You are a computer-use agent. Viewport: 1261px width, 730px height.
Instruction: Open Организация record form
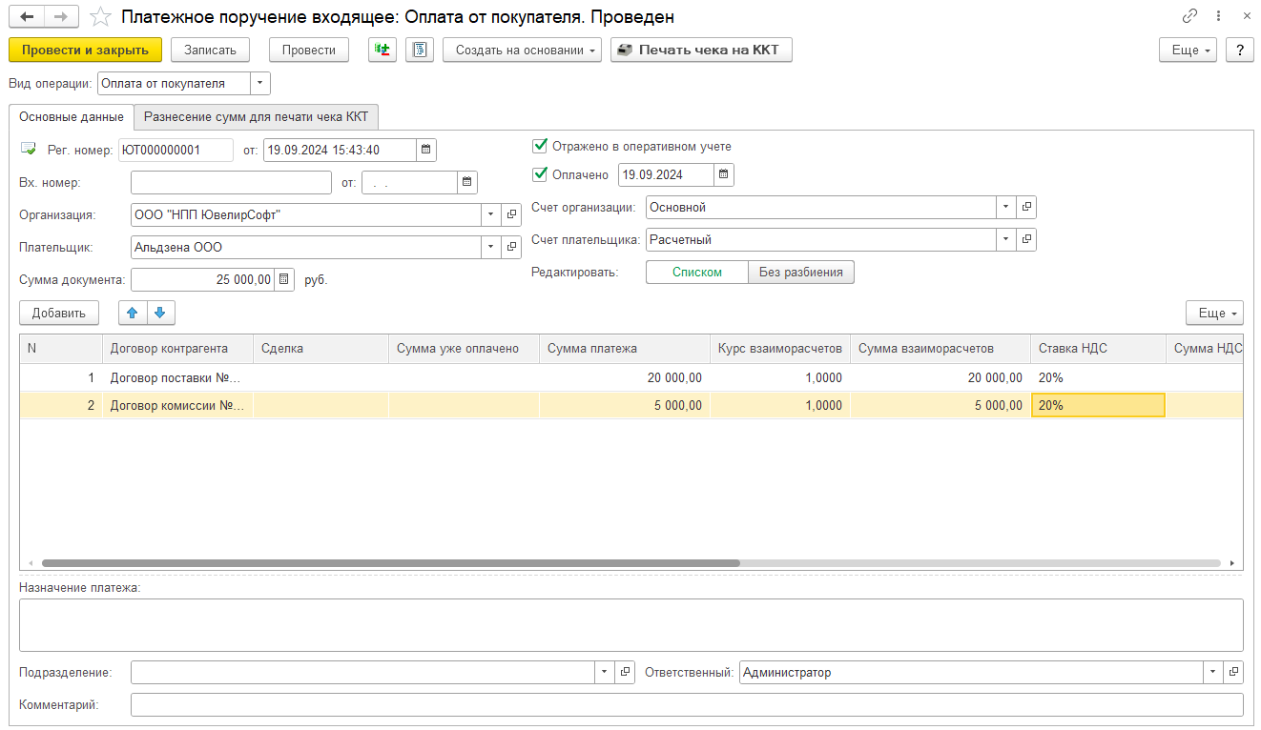pyautogui.click(x=512, y=215)
